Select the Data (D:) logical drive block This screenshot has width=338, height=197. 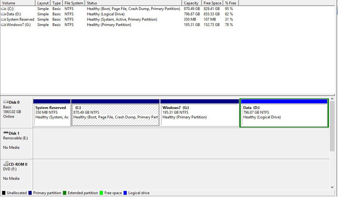click(284, 115)
